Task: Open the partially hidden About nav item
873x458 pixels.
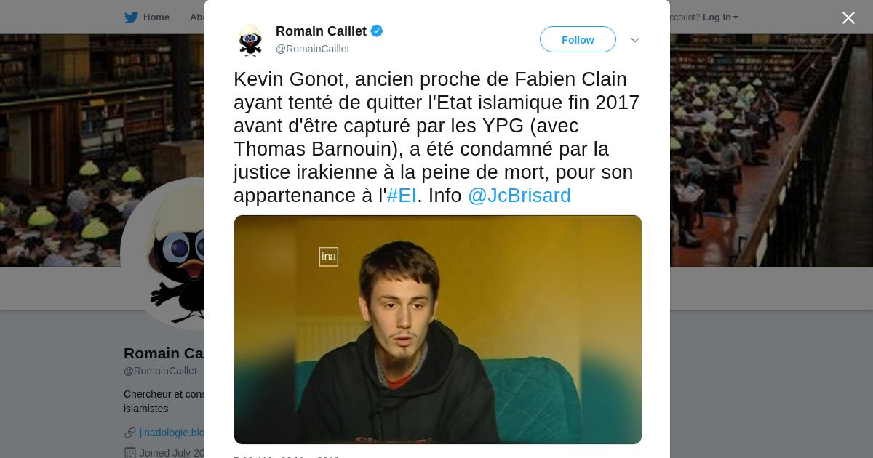Action: pos(196,17)
